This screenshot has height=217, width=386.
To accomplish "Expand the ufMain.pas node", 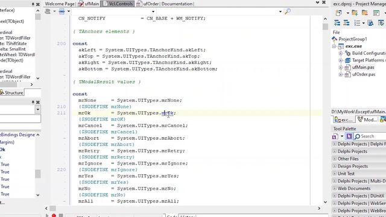I will [341, 67].
